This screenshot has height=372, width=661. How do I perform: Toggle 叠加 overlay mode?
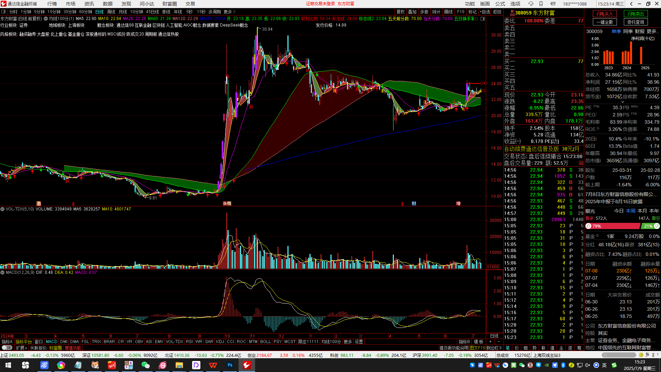412,12
